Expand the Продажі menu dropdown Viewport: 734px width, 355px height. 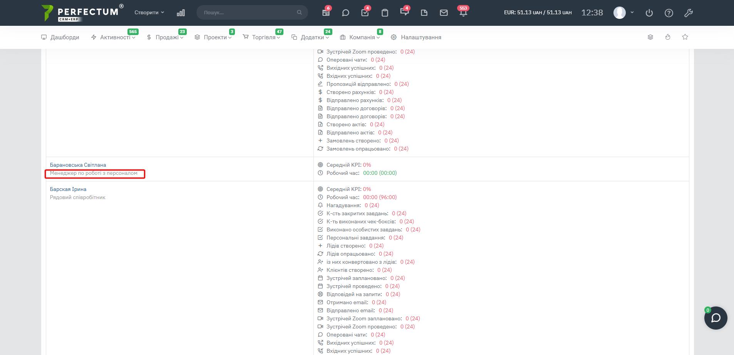coord(165,37)
